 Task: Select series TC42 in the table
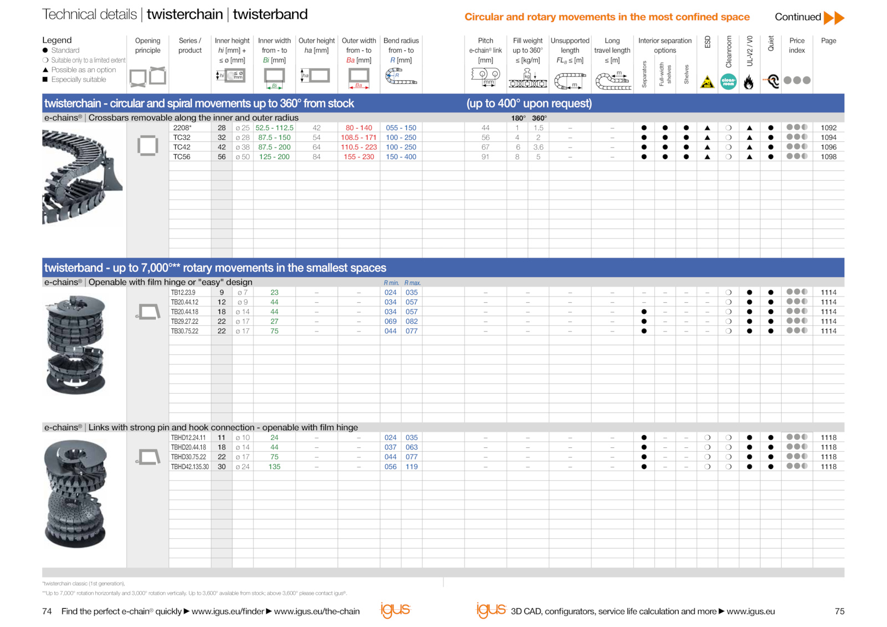[182, 147]
